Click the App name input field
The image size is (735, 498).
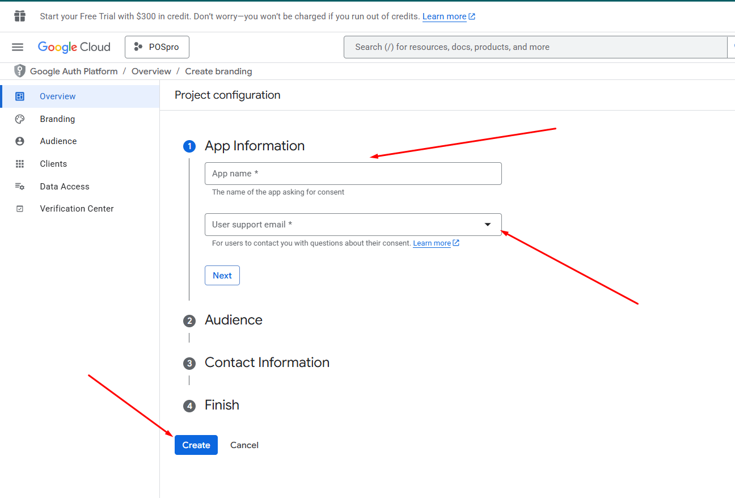[353, 174]
